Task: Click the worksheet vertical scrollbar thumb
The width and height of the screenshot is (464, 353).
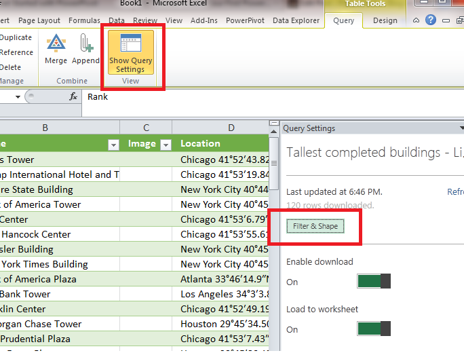Action: point(274,163)
